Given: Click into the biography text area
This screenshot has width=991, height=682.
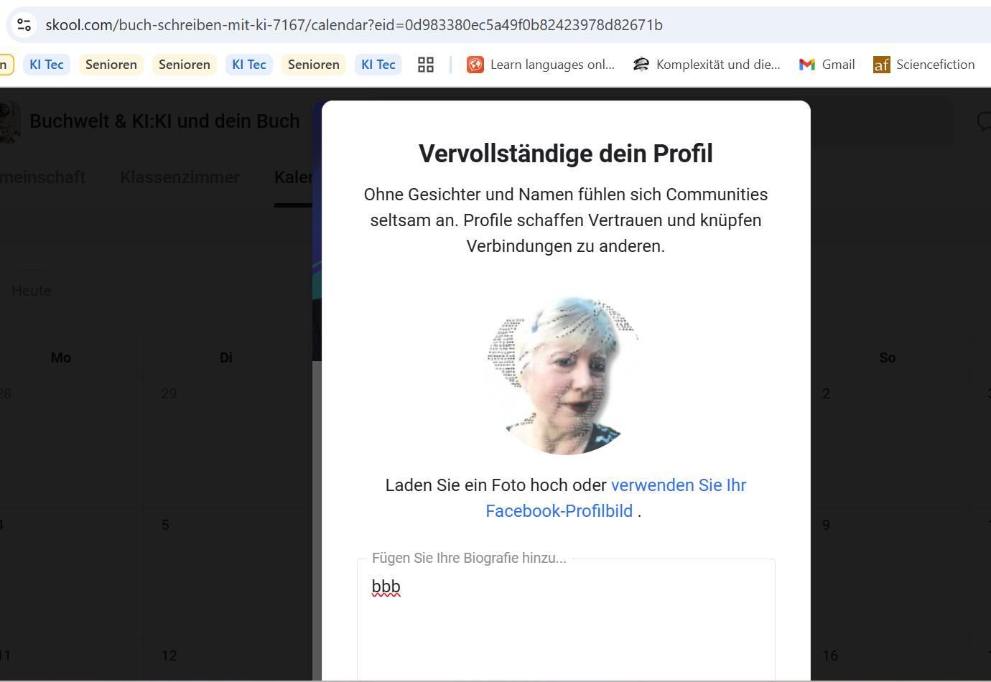Looking at the screenshot, I should (x=566, y=621).
